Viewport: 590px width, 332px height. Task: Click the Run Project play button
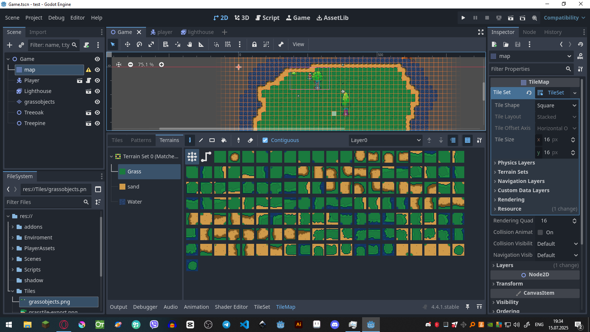(463, 17)
